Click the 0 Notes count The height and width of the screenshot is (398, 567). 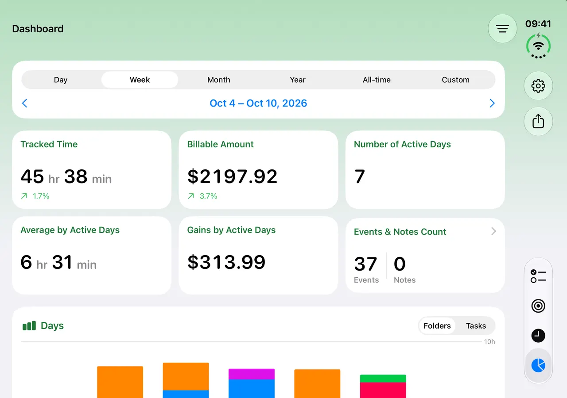[x=404, y=270]
